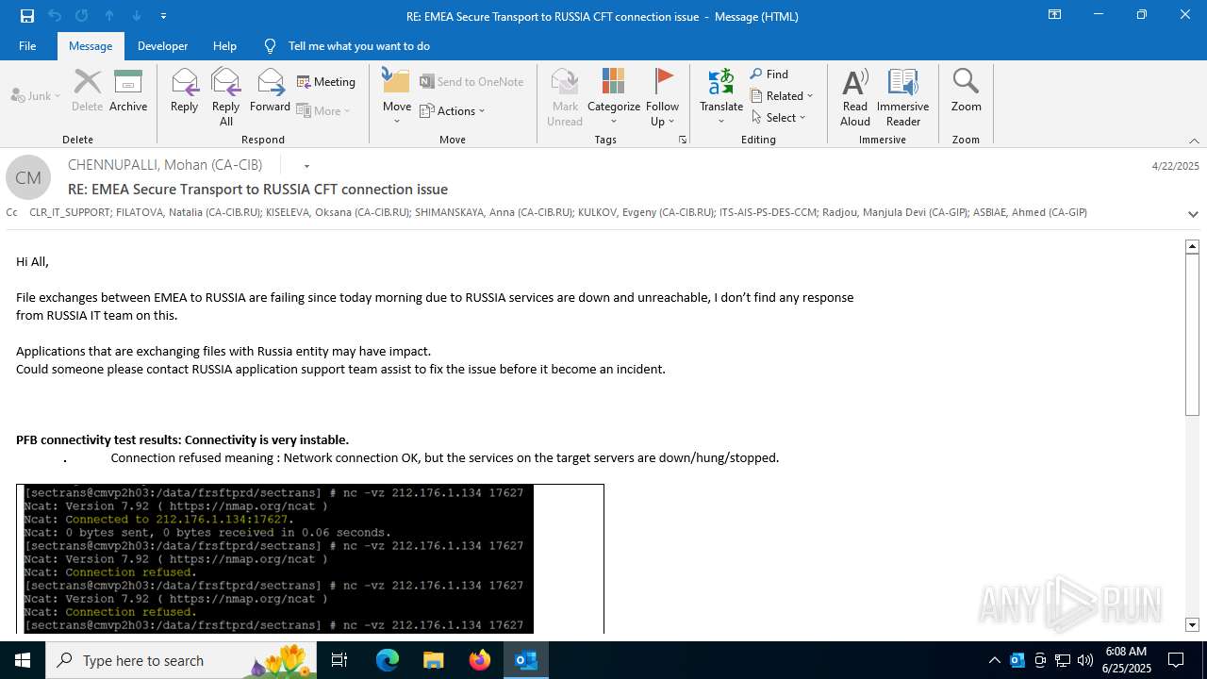Open dropdown next to sender name
Screen dimensions: 1207x679
[306, 166]
